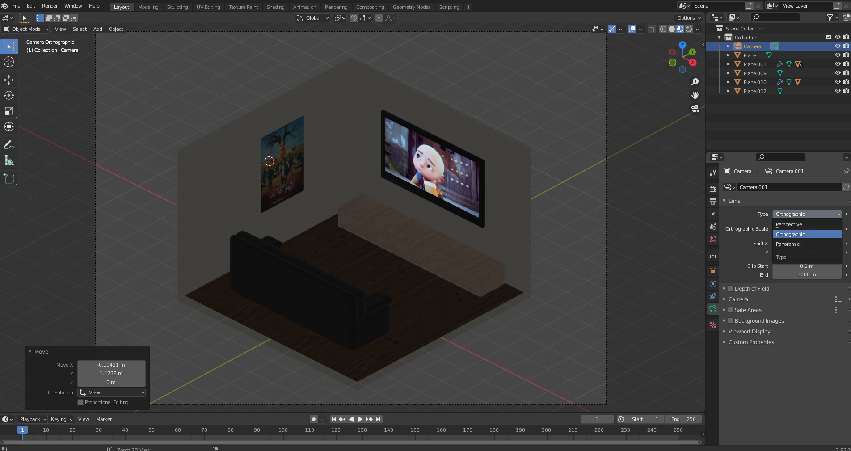Choose Perspective from the Type list
851x451 pixels.
click(x=807, y=224)
